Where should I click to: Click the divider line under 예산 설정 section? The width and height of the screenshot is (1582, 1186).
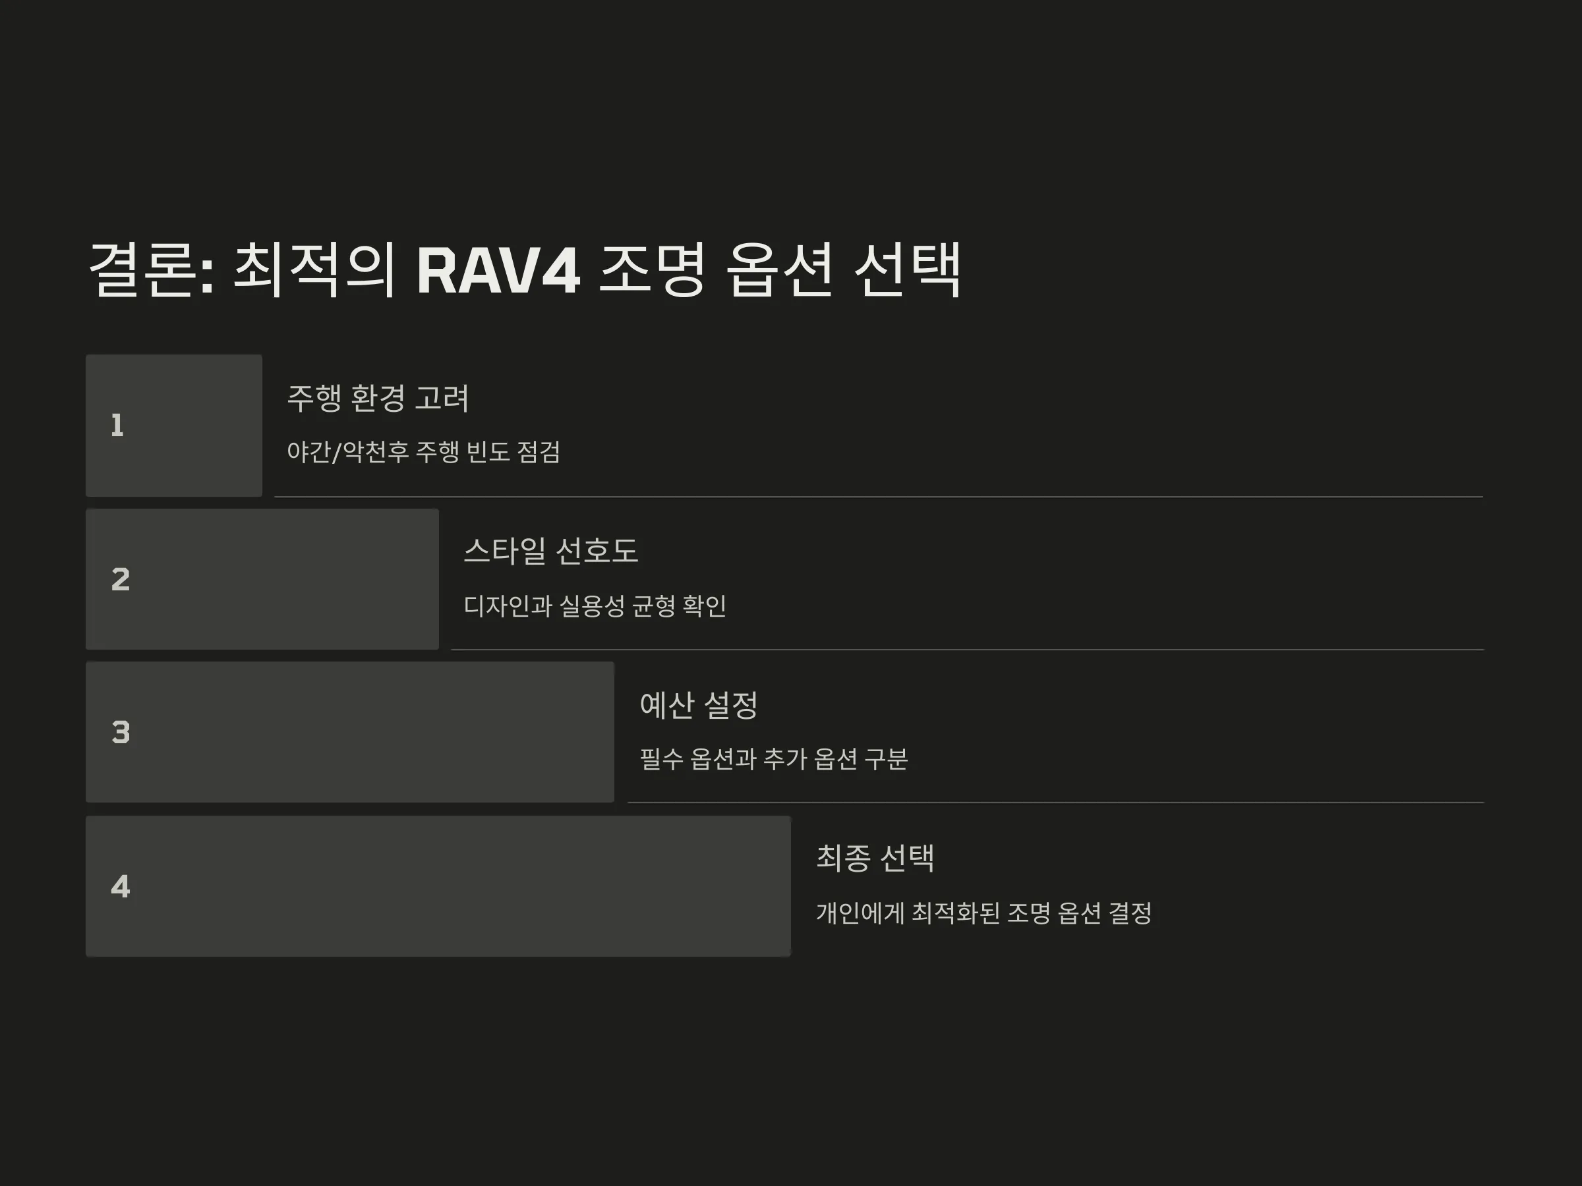click(1055, 802)
